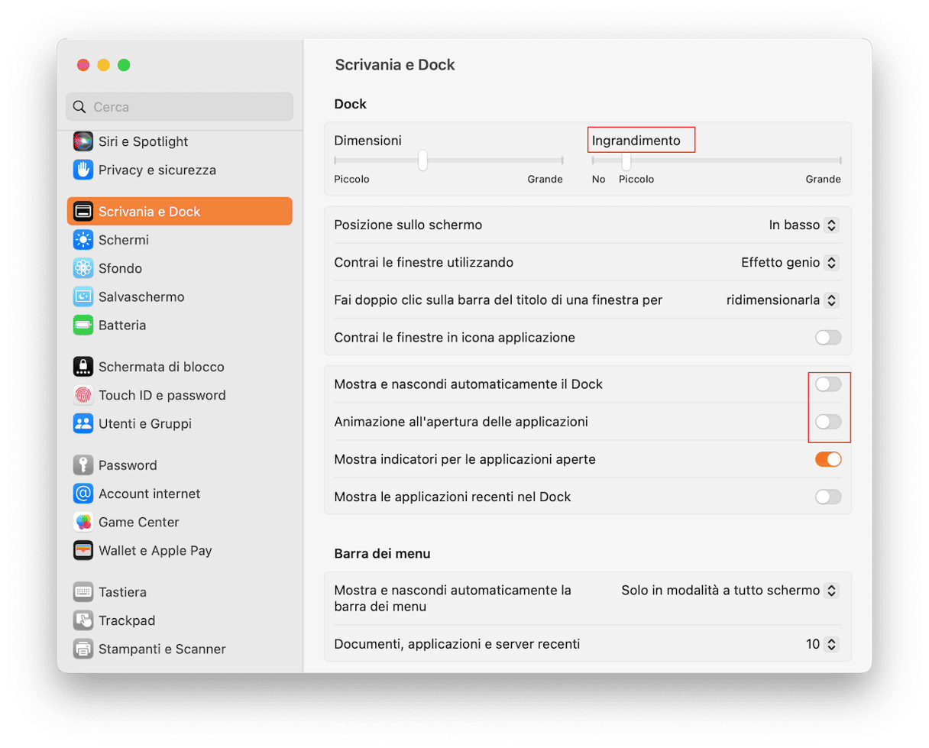Image resolution: width=929 pixels, height=748 pixels.
Task: Open the Solo in modalità a tutto schermo dropdown
Action: point(729,591)
